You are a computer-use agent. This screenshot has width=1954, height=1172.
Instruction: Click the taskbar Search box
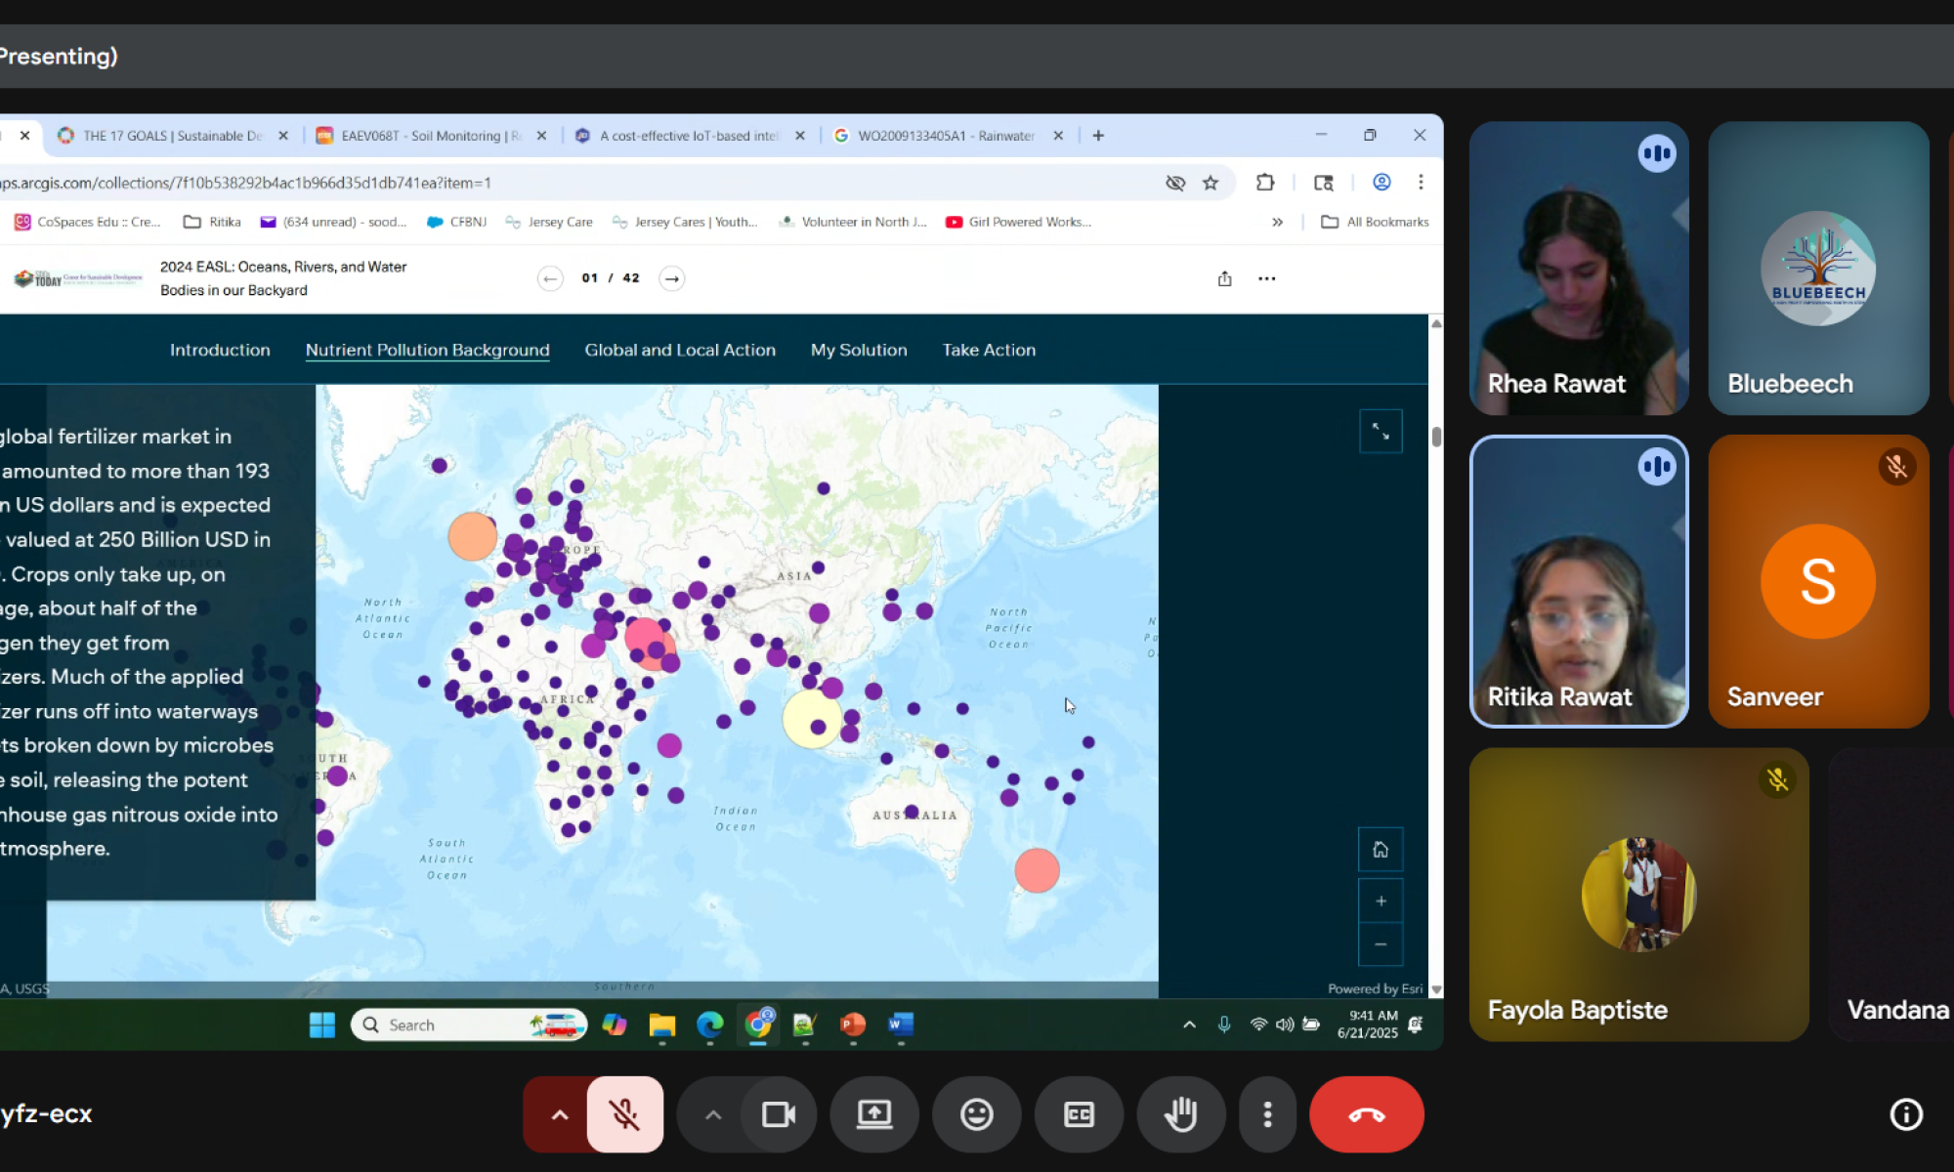(469, 1025)
